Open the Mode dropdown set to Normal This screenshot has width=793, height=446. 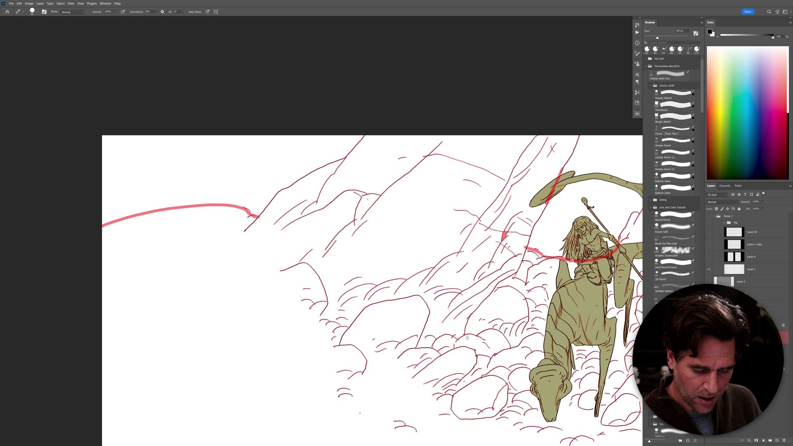coord(73,12)
